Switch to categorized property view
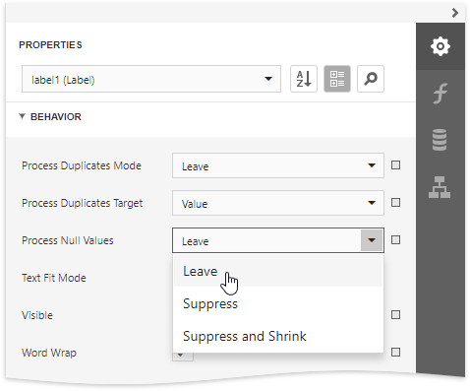 (x=337, y=79)
